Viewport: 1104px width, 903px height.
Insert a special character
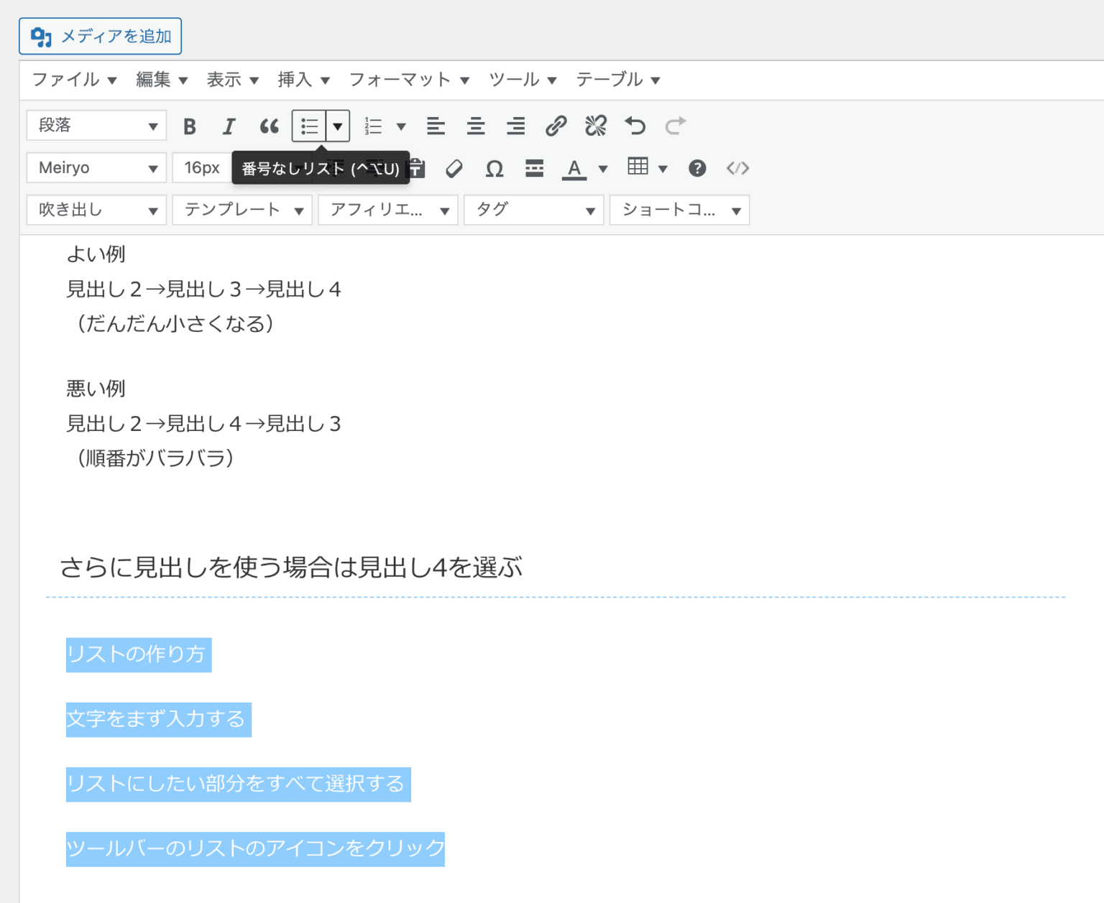point(494,167)
